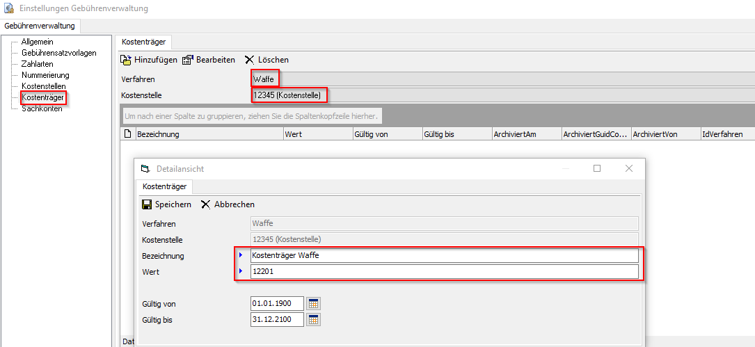
Task: Click the Abbrechen X icon in Detailansicht
Action: pyautogui.click(x=205, y=204)
